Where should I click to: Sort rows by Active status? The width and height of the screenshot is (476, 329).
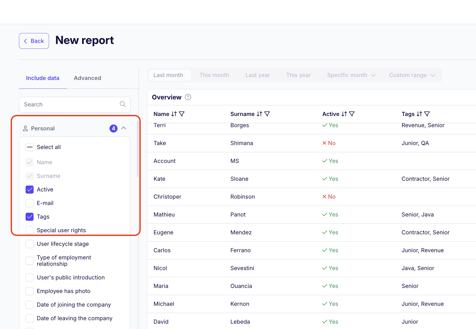tap(344, 114)
